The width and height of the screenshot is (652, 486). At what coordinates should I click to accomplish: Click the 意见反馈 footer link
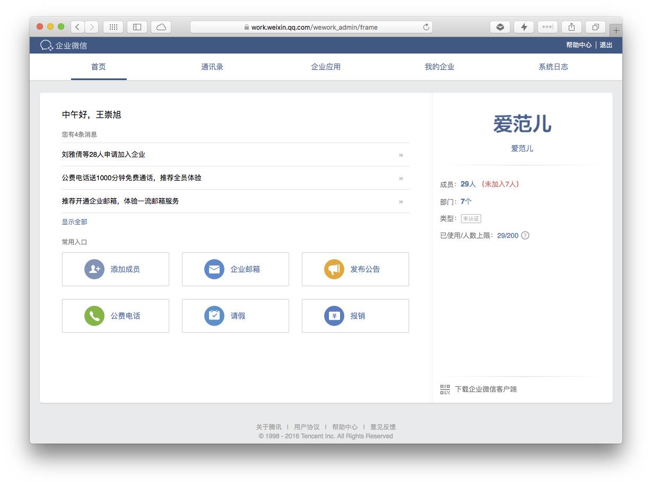(x=383, y=427)
